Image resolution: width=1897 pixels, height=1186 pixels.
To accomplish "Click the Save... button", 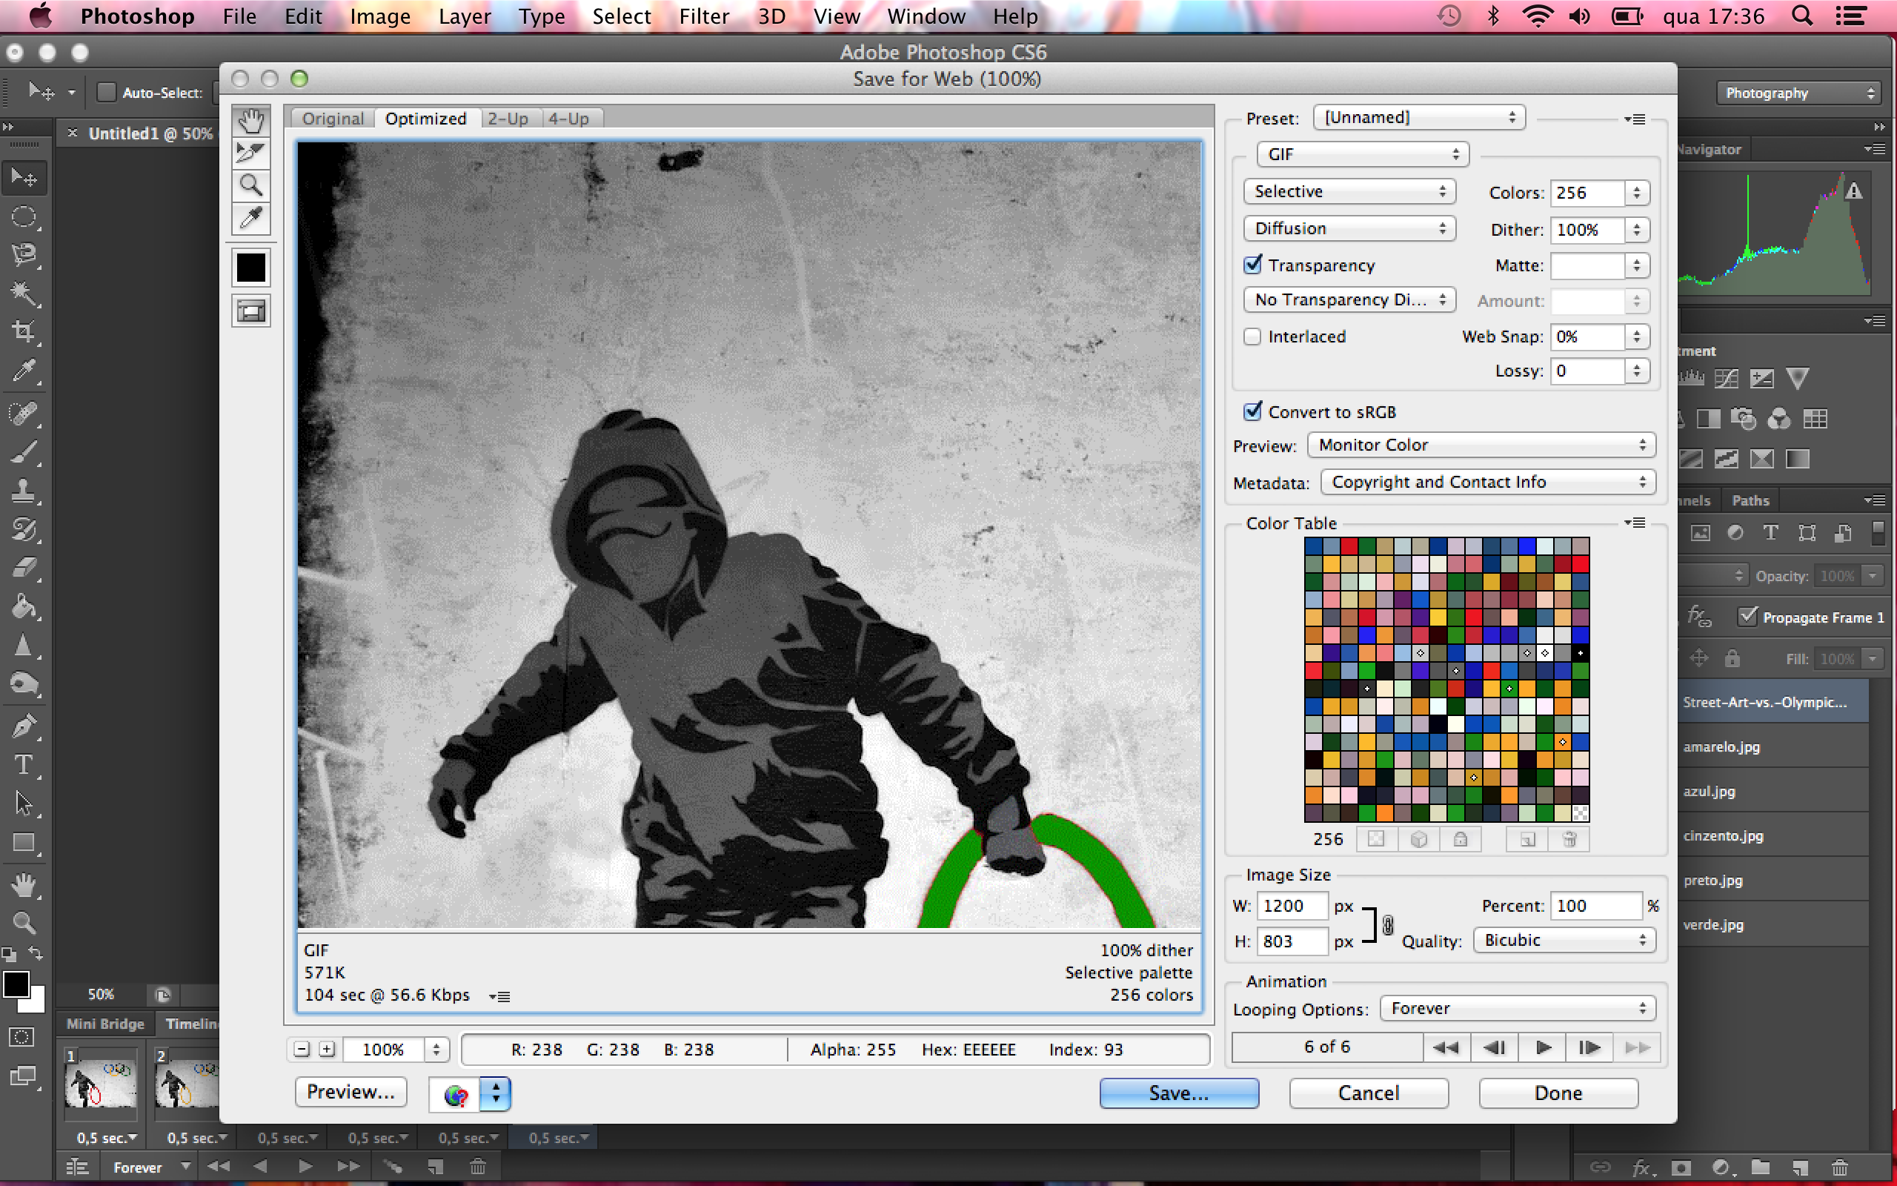I will pyautogui.click(x=1179, y=1093).
